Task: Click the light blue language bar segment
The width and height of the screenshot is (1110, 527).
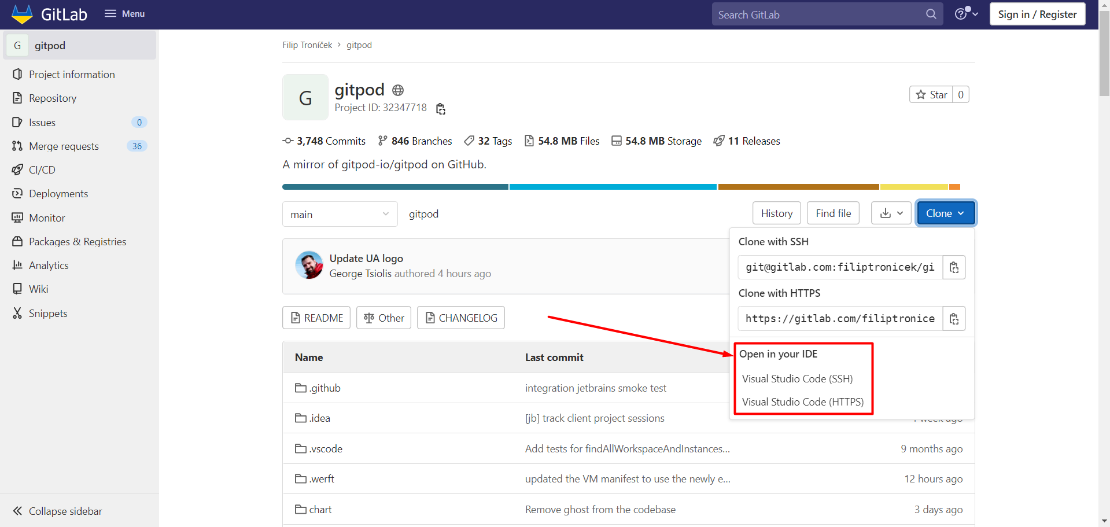Action: [x=613, y=187]
